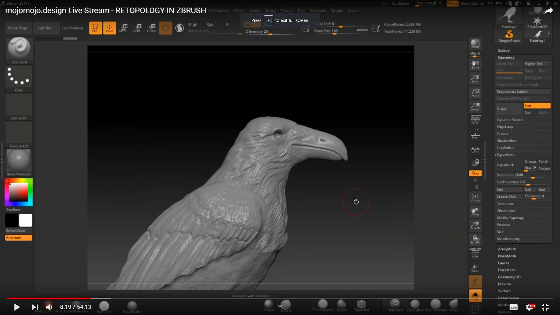
Task: Adjust the Z Intensity slider
Action: pos(270,32)
